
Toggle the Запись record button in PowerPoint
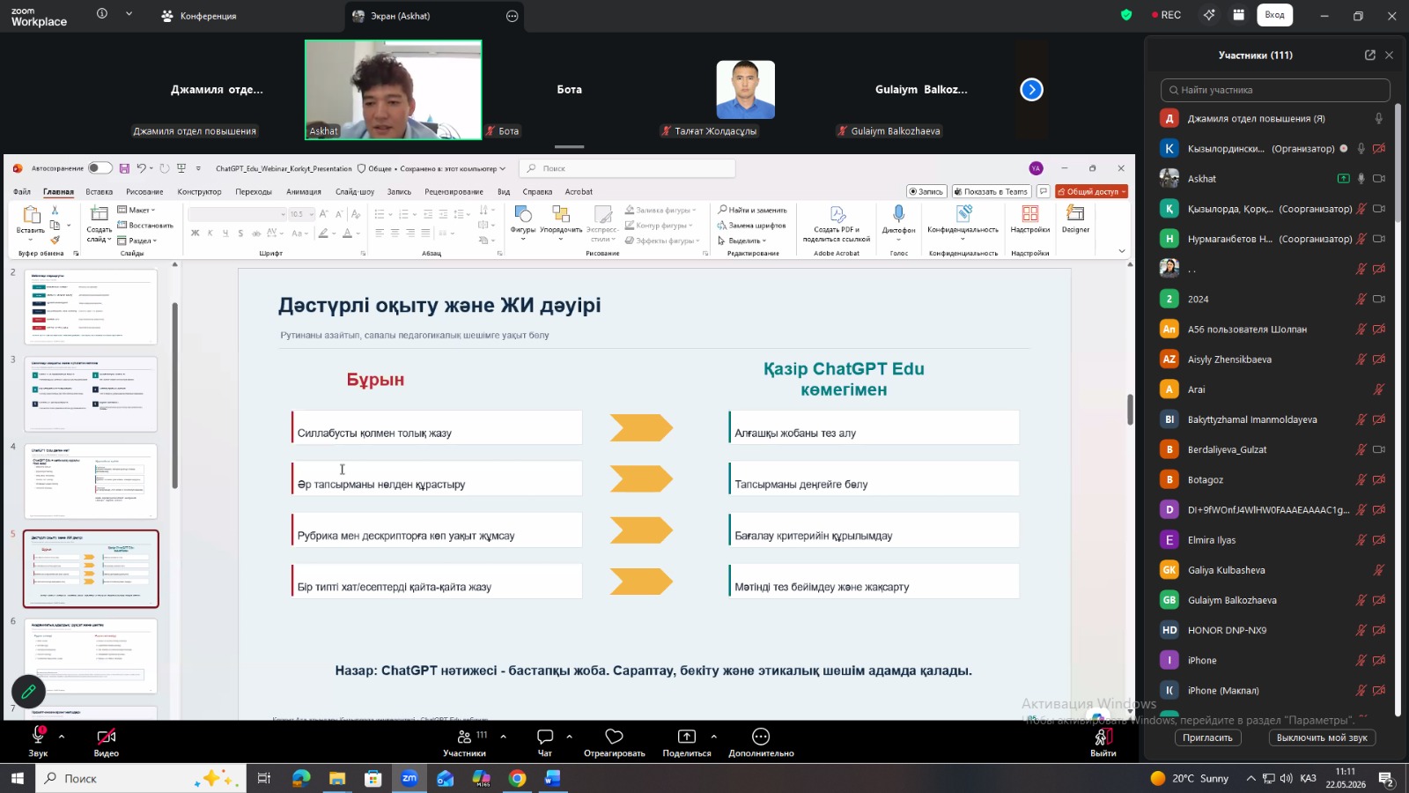pos(926,191)
